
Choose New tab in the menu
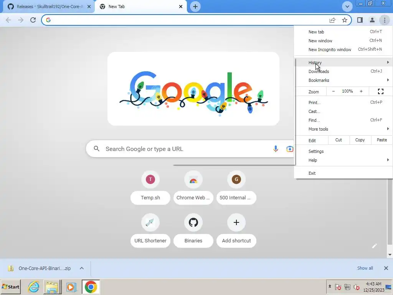pos(343,32)
